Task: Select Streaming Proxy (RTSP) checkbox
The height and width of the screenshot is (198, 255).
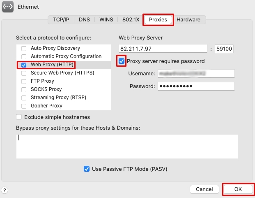Action: (x=24, y=98)
